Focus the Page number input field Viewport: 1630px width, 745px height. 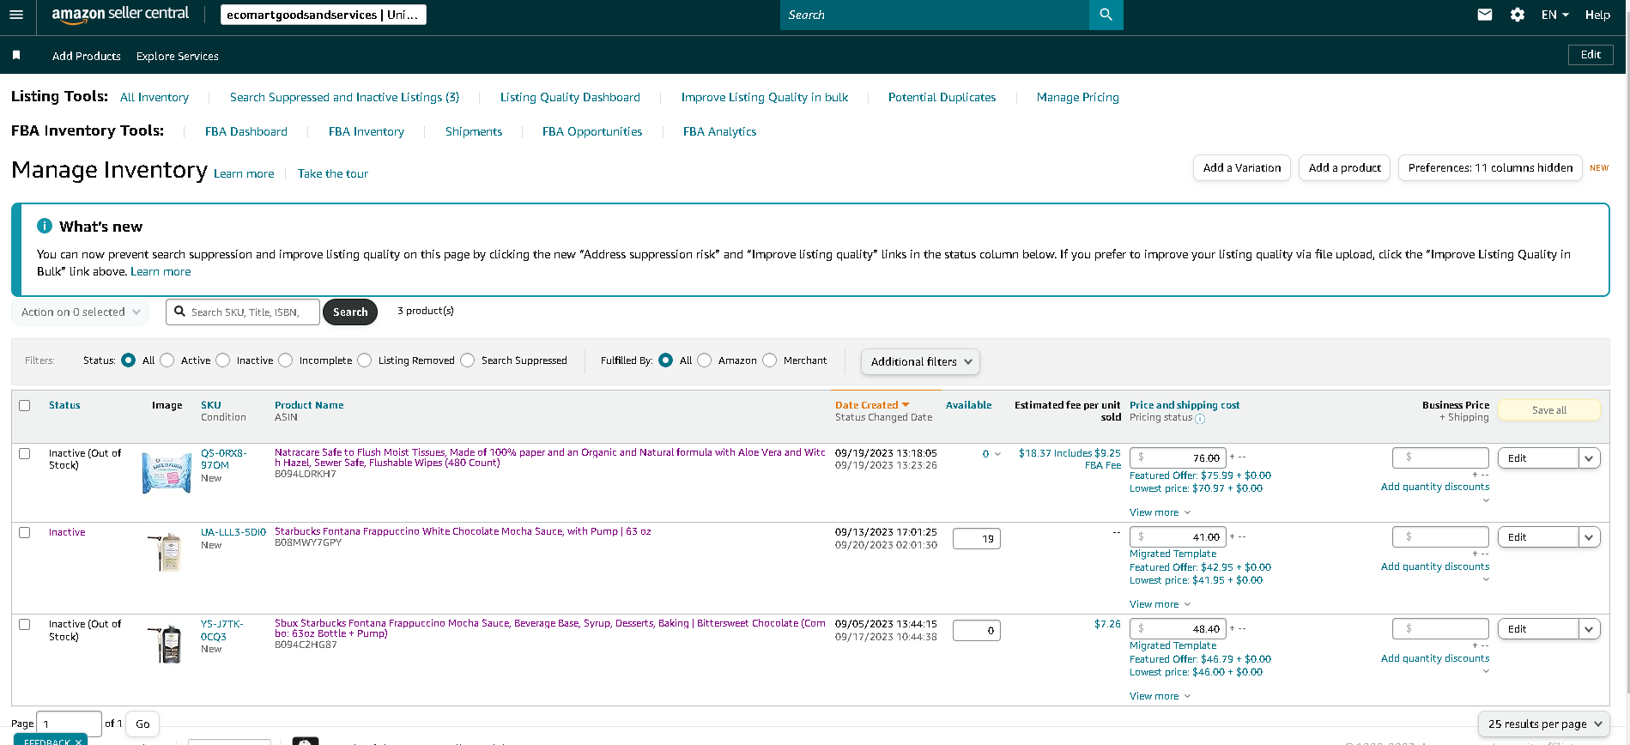click(69, 724)
